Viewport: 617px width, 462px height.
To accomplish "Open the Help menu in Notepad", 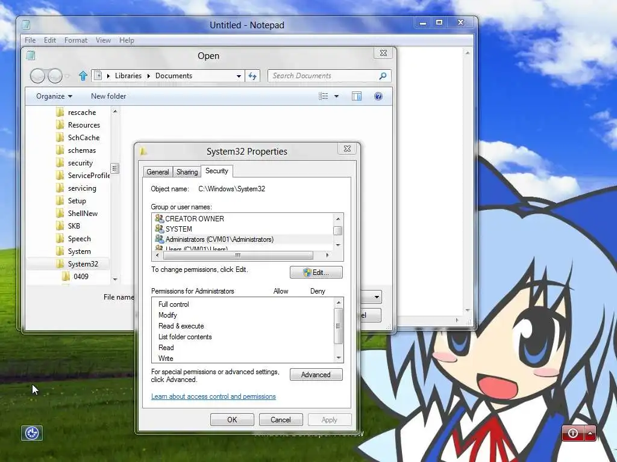I will 127,40.
